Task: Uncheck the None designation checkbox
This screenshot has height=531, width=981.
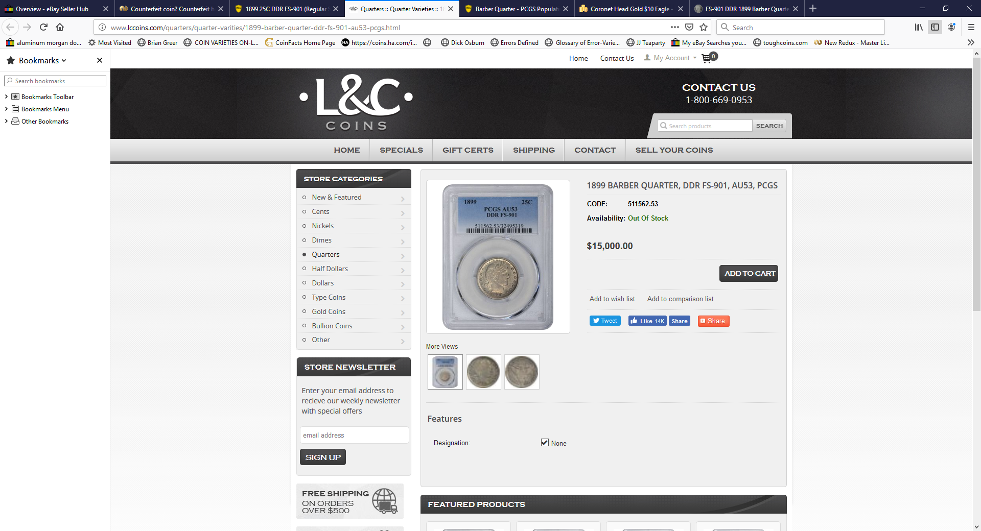Action: pos(545,443)
